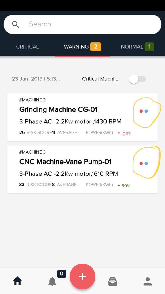Tap the search magnifier icon

coord(15,24)
